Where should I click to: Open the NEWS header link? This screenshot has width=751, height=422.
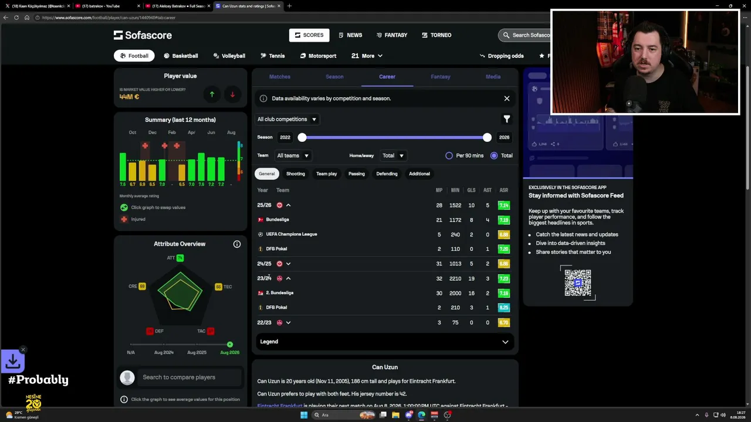click(x=350, y=35)
